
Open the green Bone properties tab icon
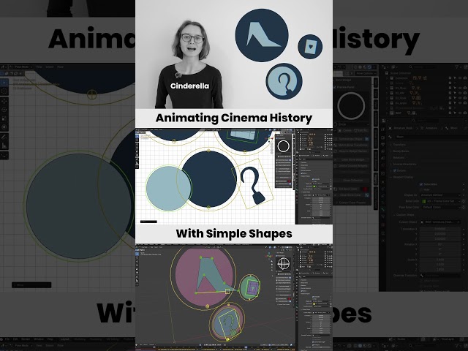[383, 209]
